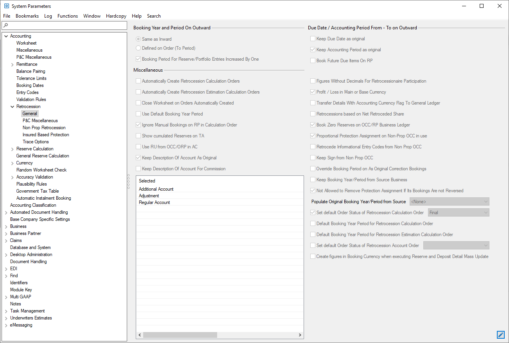Open the Final order status dropdown
Screen dimensions: 509x343
[x=459, y=213]
